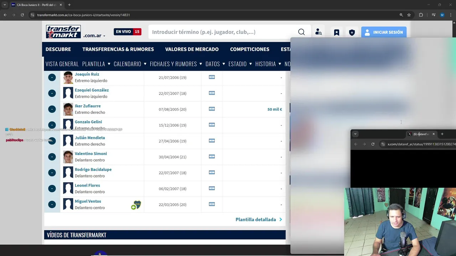
Task: Click the Chrome back arrow
Action: pyautogui.click(x=5, y=15)
